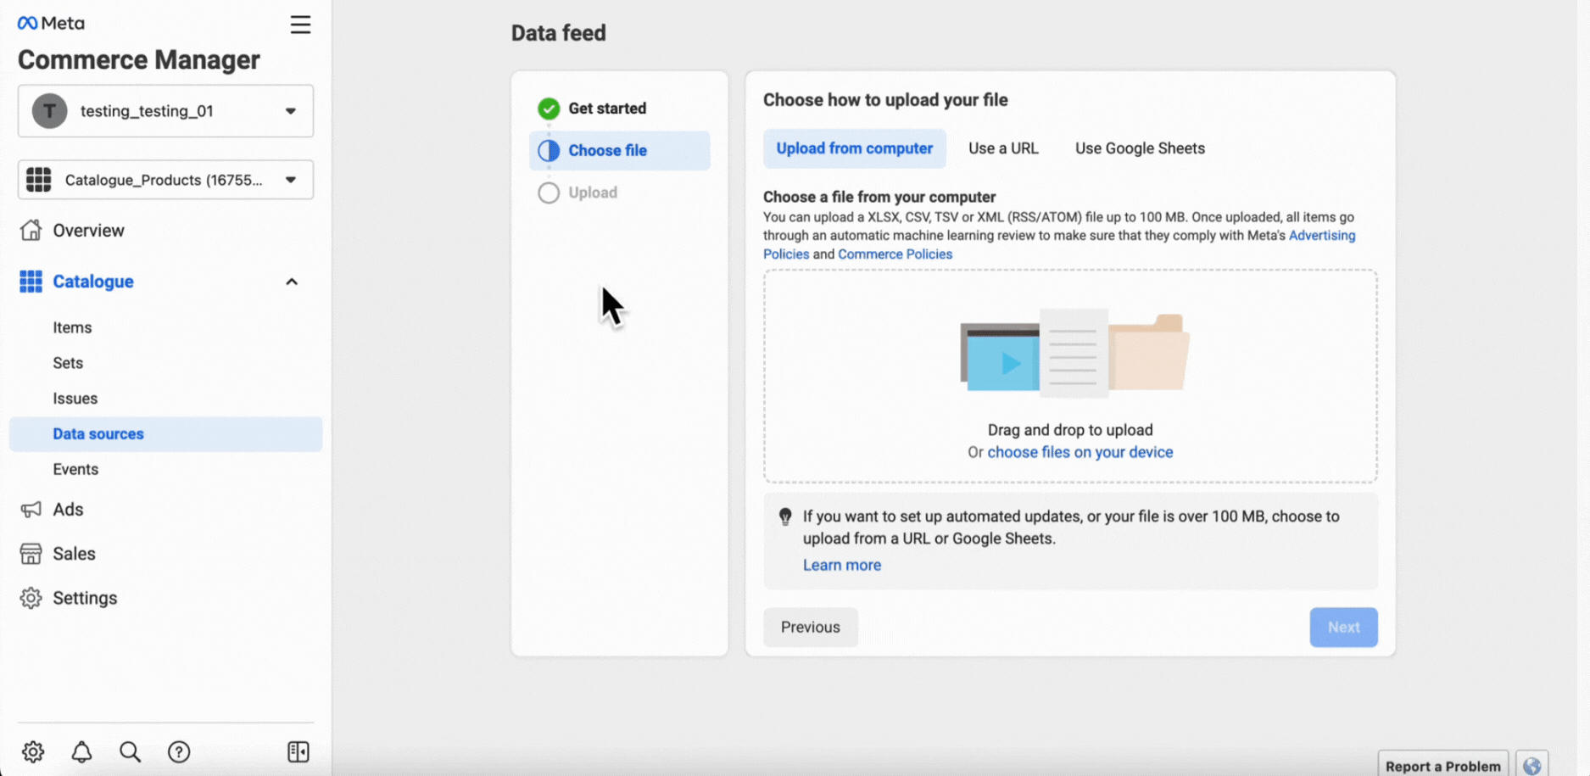Open the Advertising Policies link
Screen dimensions: 1590x776
click(x=1322, y=236)
